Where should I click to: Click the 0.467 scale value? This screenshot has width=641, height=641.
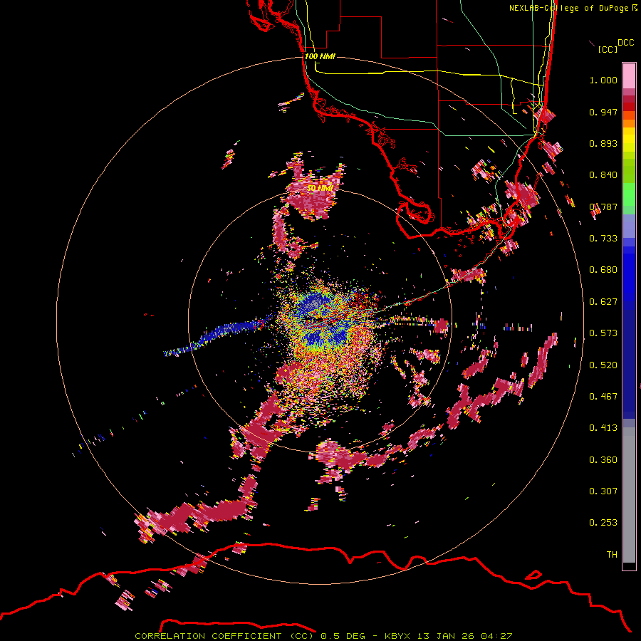603,397
